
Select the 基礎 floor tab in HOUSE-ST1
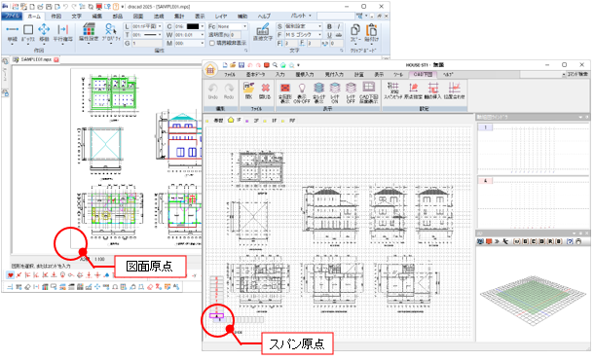pos(216,121)
